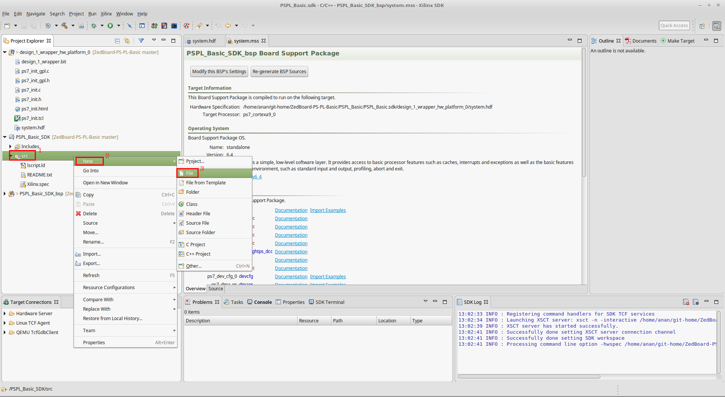
Task: Open the first Import Examples link
Action: 328,210
